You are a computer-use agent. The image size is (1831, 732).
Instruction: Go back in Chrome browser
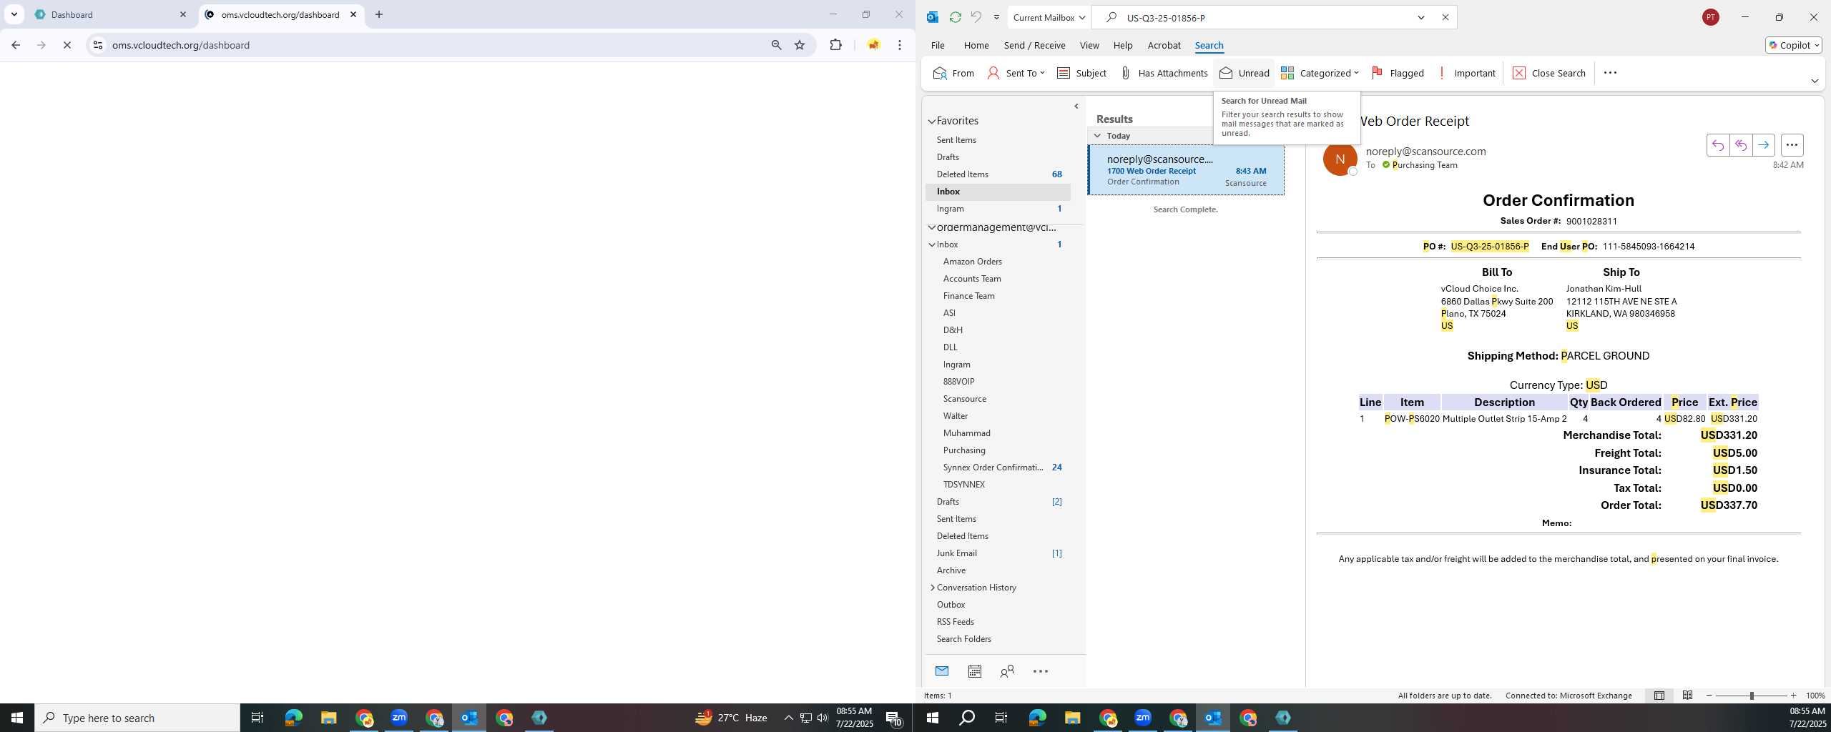click(x=16, y=45)
